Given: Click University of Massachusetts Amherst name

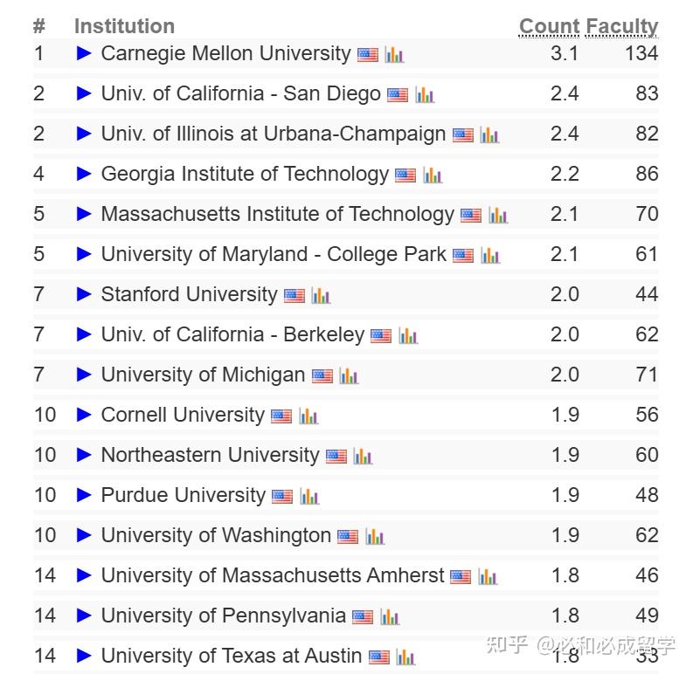Looking at the screenshot, I should click(273, 575).
